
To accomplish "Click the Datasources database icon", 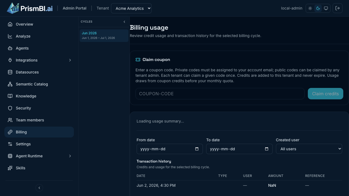I will [x=10, y=72].
